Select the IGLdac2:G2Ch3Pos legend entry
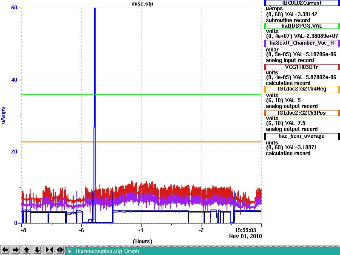The height and width of the screenshot is (255, 340). click(302, 113)
